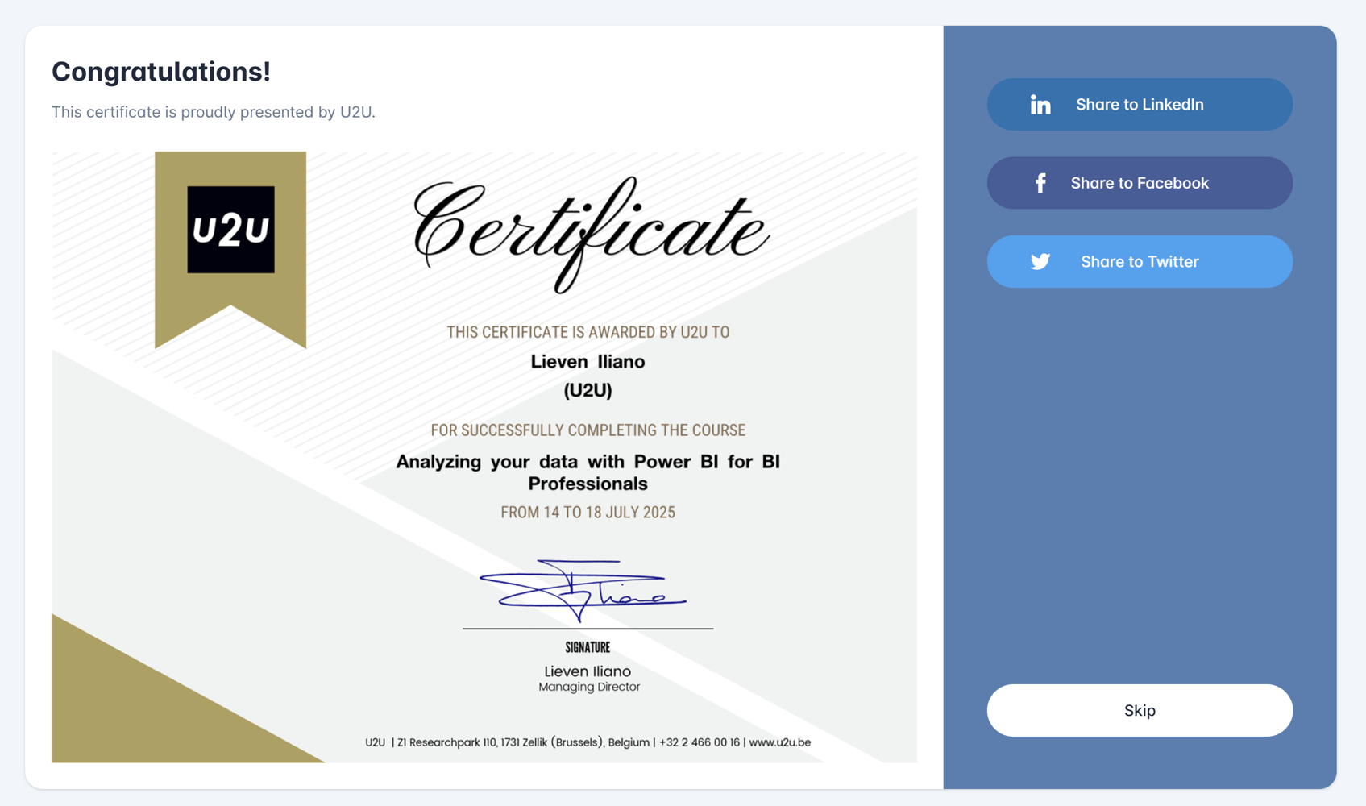
Task: Click the +32 2 466 00 16 phone number
Action: tap(700, 742)
